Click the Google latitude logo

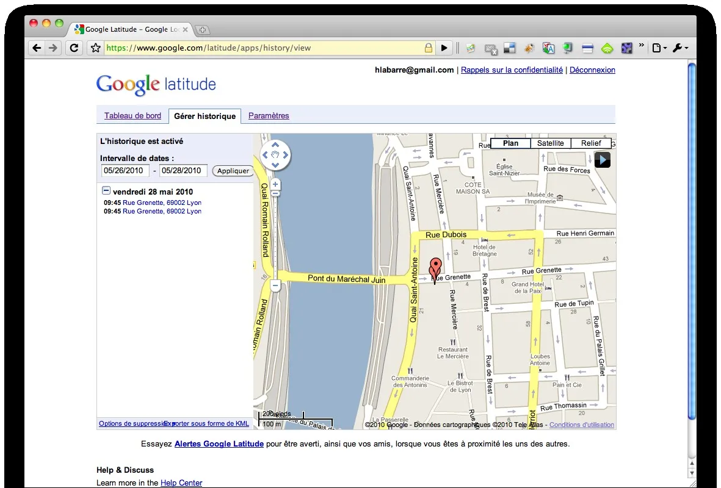[x=156, y=85]
